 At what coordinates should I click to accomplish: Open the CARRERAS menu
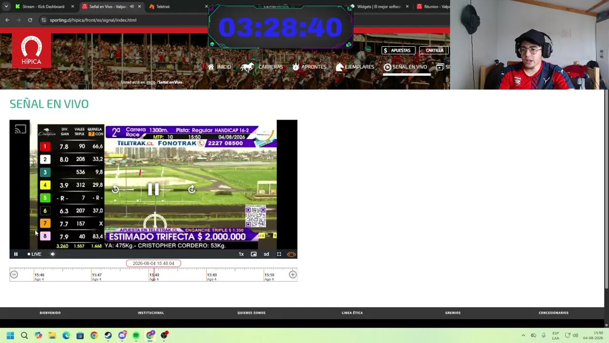coord(262,67)
